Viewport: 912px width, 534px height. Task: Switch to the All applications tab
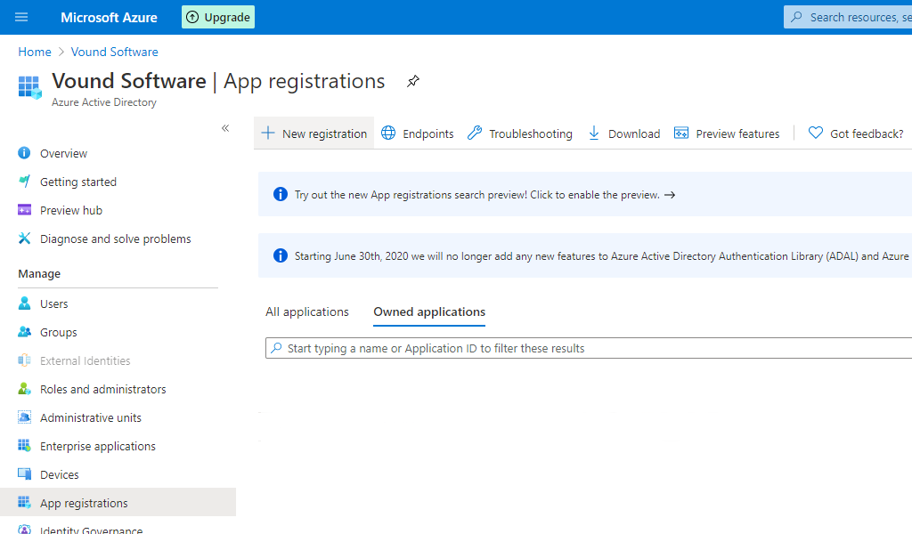[x=307, y=311]
